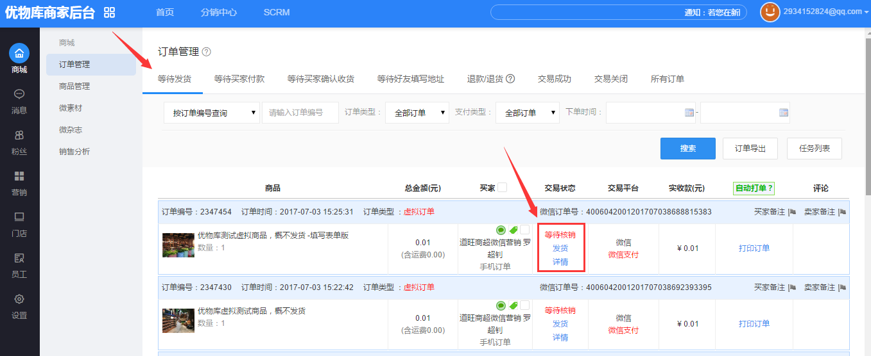Click the 营销 marketing grid icon

tap(19, 176)
